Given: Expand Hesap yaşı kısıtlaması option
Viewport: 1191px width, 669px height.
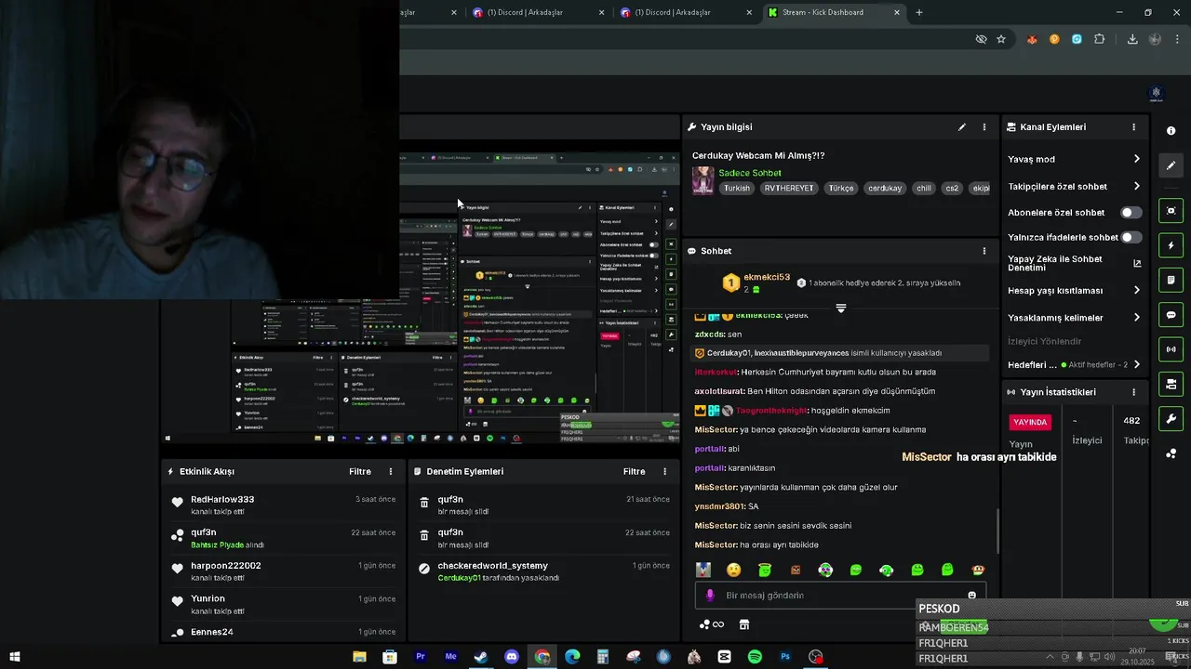Looking at the screenshot, I should 1136,291.
